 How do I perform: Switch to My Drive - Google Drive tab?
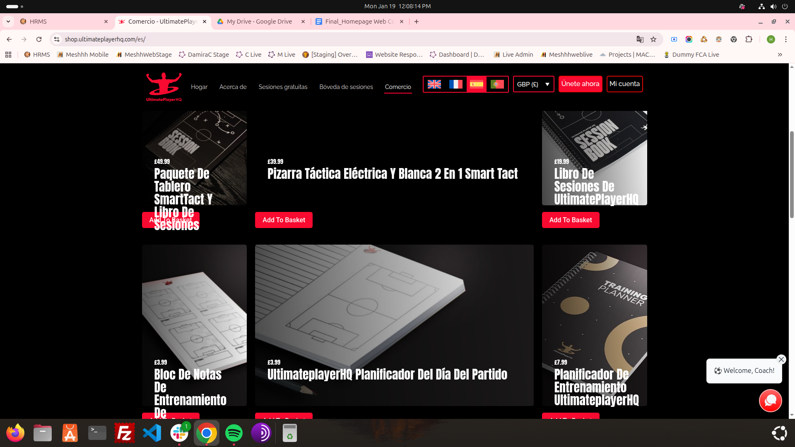(259, 22)
